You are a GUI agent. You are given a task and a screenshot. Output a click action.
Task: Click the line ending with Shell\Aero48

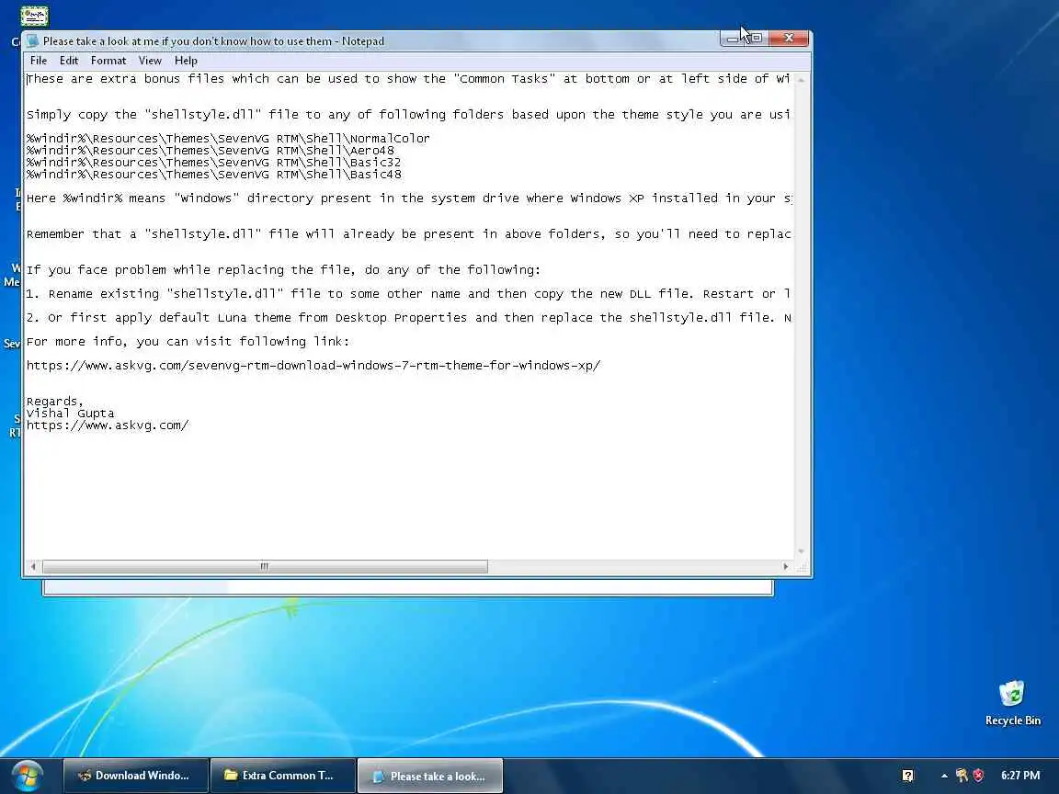tap(210, 151)
